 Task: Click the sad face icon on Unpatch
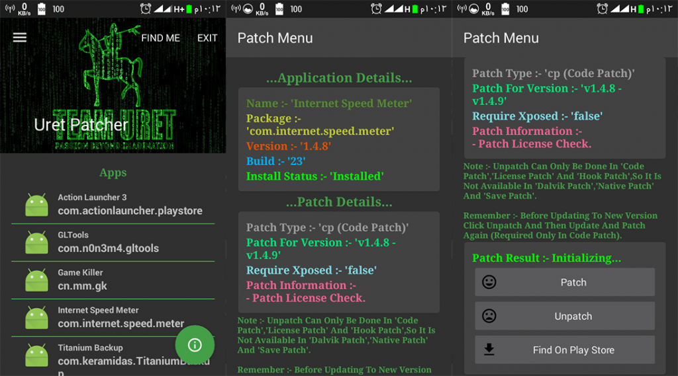[489, 316]
